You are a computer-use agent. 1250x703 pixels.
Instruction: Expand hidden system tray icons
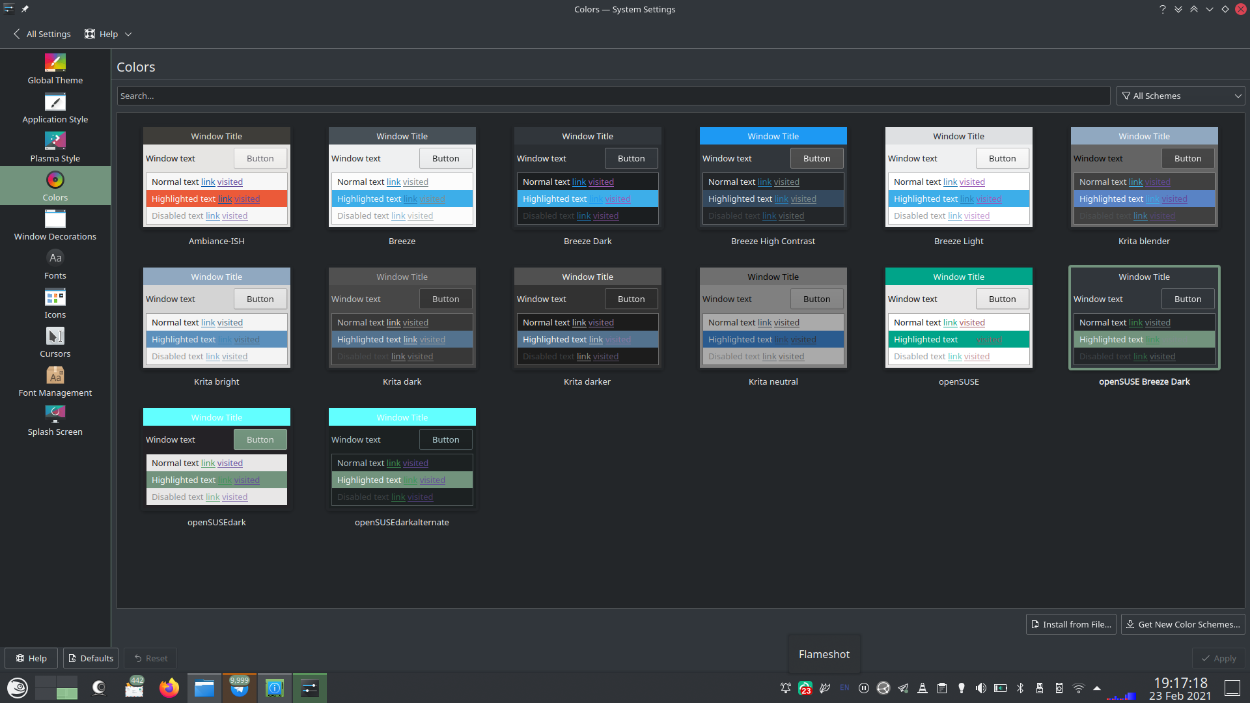coord(1097,687)
